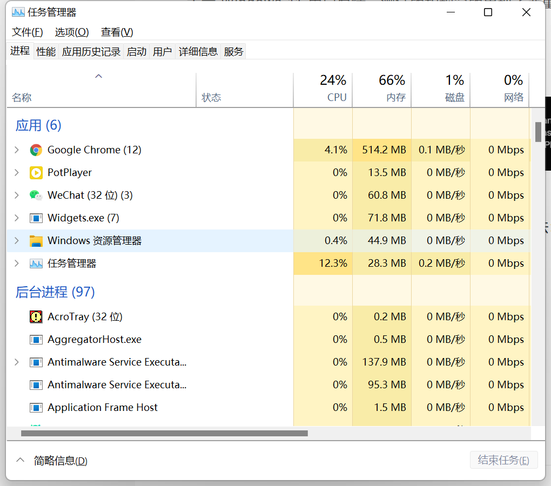Click the AggregatorHost.exe icon

(x=36, y=340)
